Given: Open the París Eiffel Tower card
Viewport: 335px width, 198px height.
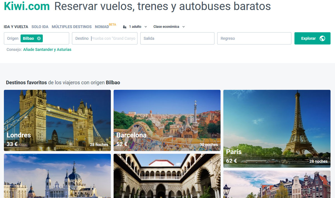Looking at the screenshot, I should pos(277,128).
